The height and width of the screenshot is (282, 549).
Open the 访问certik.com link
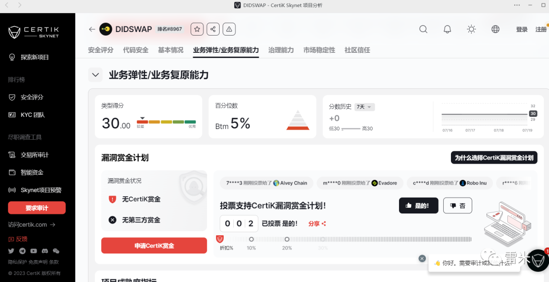tap(32, 225)
